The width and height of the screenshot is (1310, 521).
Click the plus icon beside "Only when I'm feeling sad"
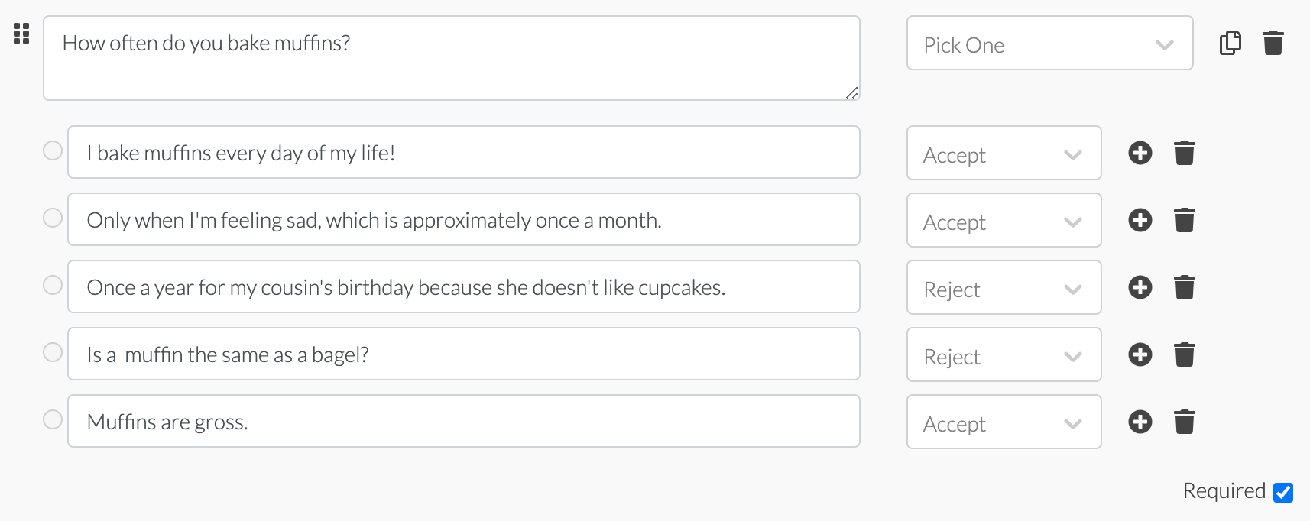(x=1140, y=220)
